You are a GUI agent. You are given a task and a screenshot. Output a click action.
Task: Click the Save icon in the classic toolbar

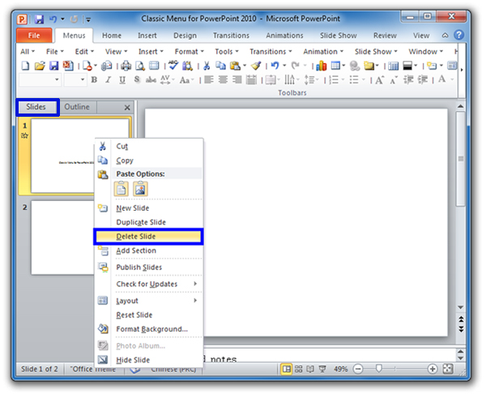click(x=54, y=66)
